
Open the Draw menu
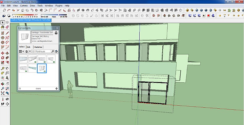click(33, 6)
